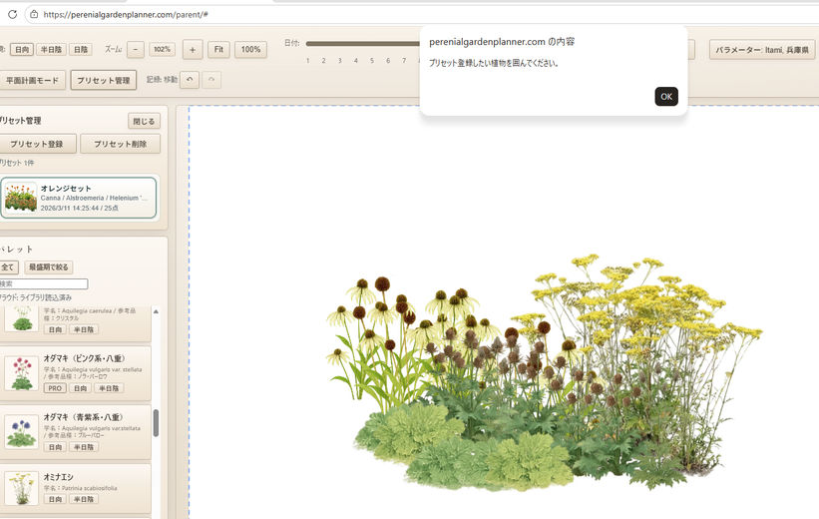819x519 pixels.
Task: Click the site info icon in address bar
Action: (34, 14)
